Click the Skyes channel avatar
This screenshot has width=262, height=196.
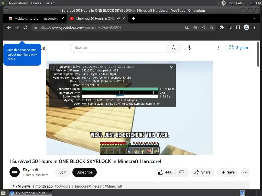coord(15,172)
